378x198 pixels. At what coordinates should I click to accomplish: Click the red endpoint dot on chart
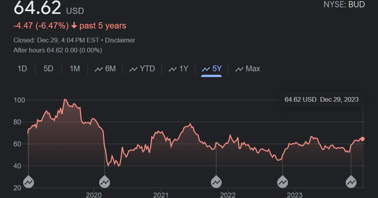pyautogui.click(x=362, y=139)
